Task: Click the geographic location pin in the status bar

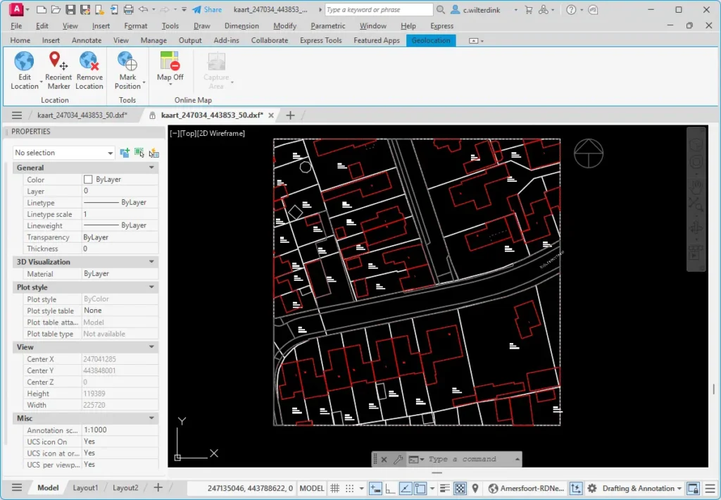Action: click(x=475, y=488)
